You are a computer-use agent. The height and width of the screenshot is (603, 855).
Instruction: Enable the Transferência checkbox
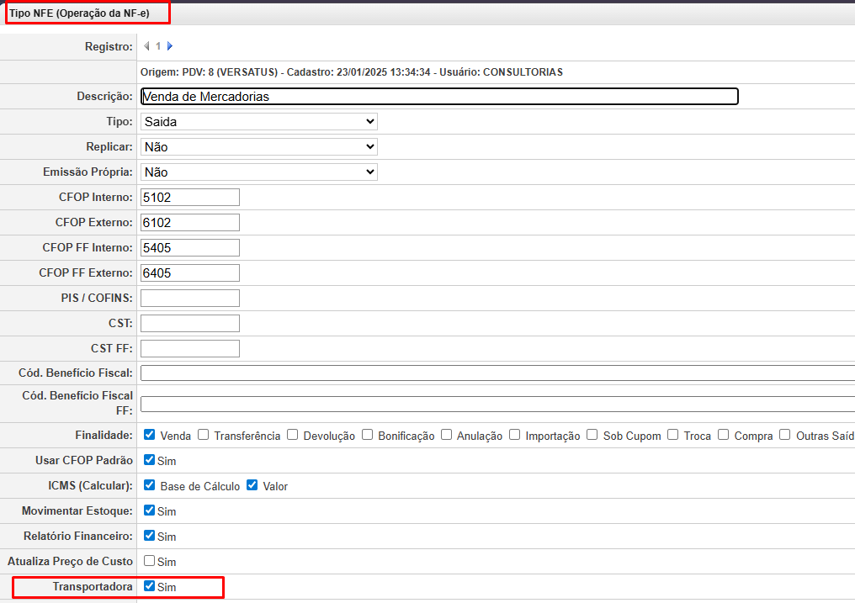click(203, 435)
